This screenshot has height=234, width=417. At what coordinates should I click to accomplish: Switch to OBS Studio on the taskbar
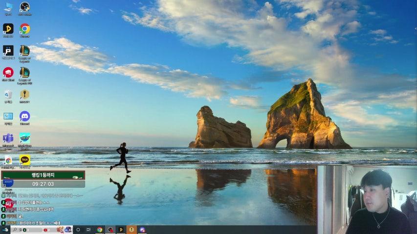[110, 230]
